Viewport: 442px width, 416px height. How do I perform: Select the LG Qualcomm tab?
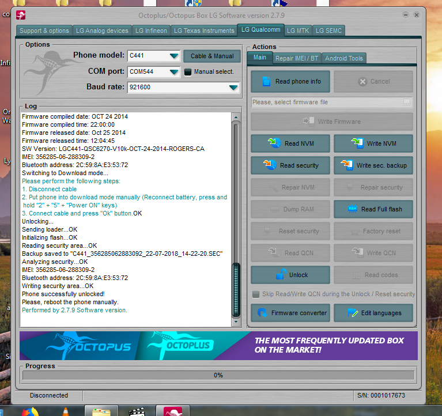coord(260,29)
